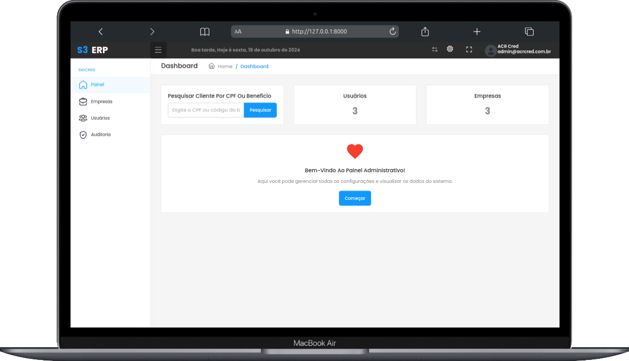Click the Pesquisar button
Image resolution: width=629 pixels, height=361 pixels.
260,110
